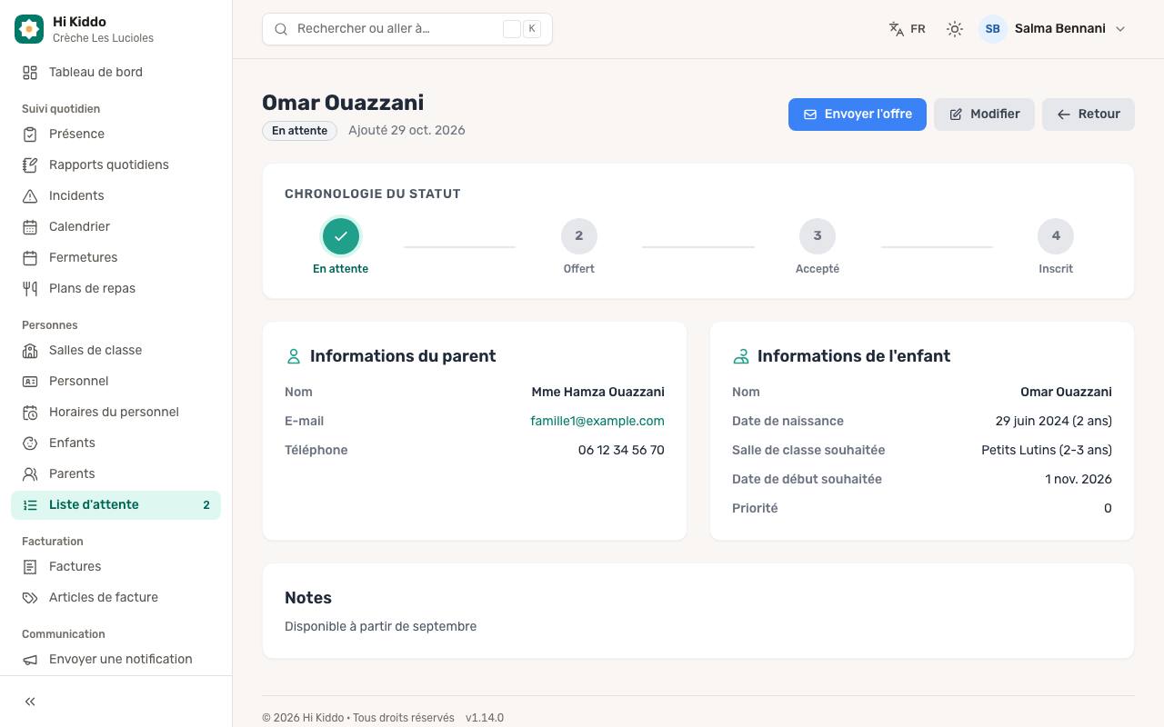
Task: Collapse the sidebar with double chevron
Action: tap(30, 702)
